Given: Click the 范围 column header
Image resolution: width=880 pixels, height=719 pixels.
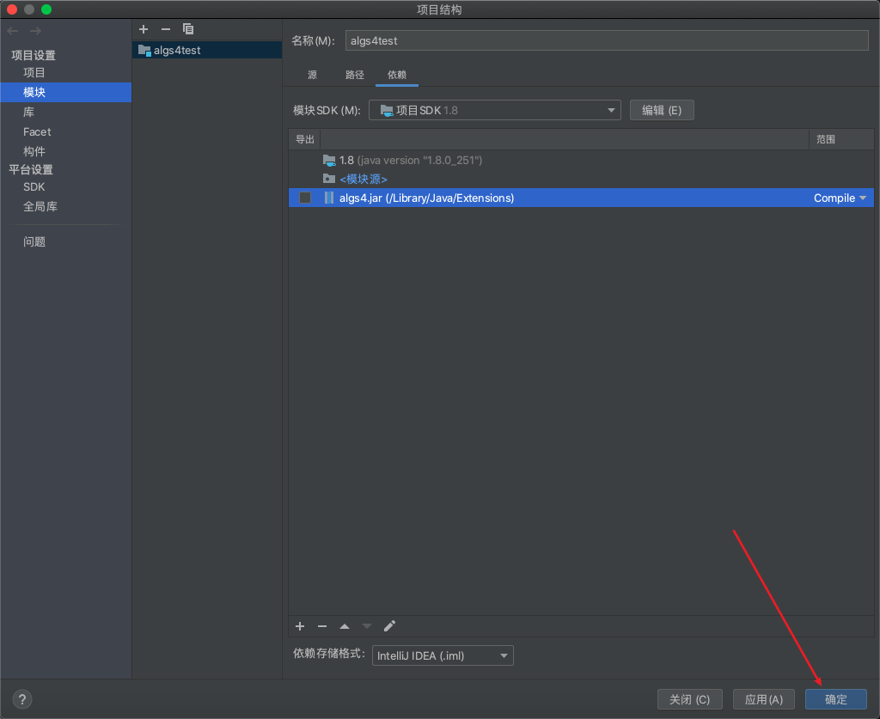Looking at the screenshot, I should tap(840, 139).
